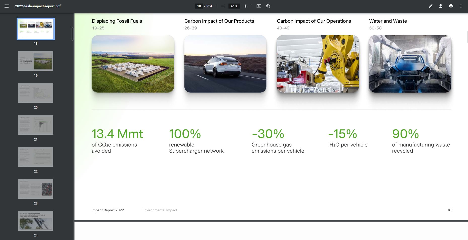Click 'Greenhouse gas emissions per vehicle' caption
Image resolution: width=468 pixels, height=240 pixels.
(x=278, y=148)
